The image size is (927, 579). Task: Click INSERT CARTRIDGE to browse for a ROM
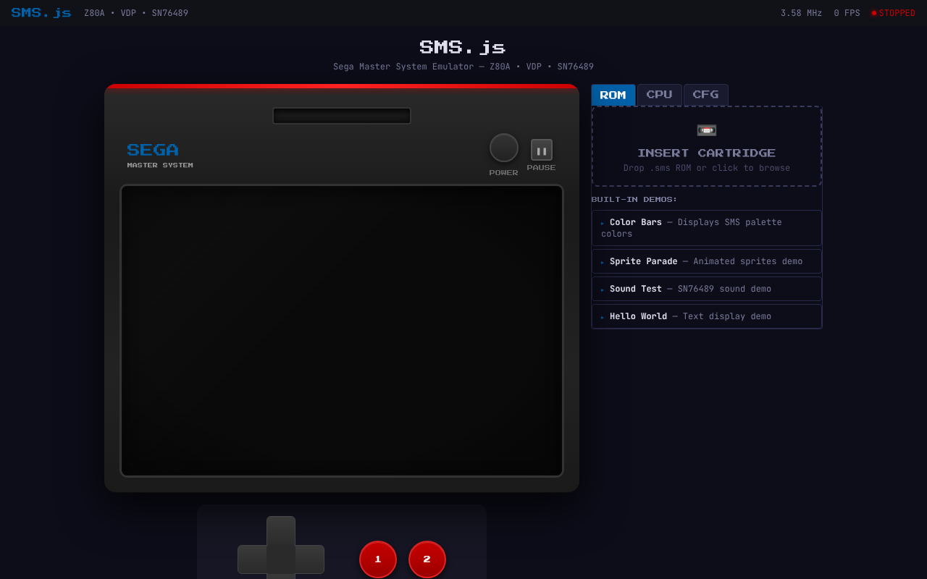[x=706, y=153]
